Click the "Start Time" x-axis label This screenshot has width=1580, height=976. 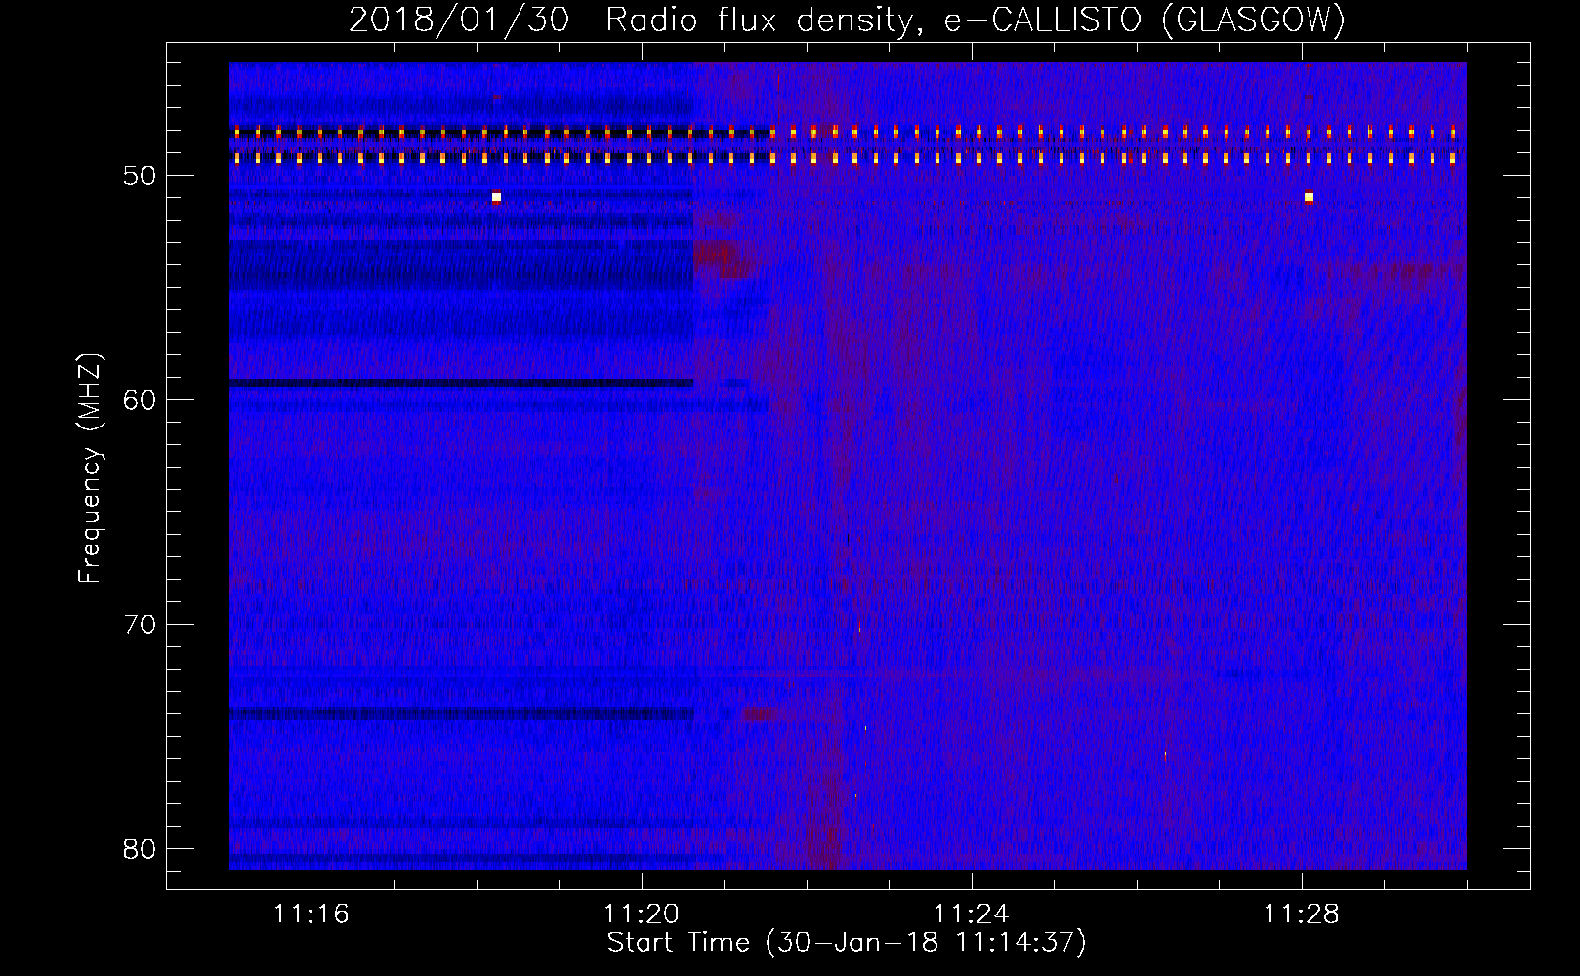point(847,943)
